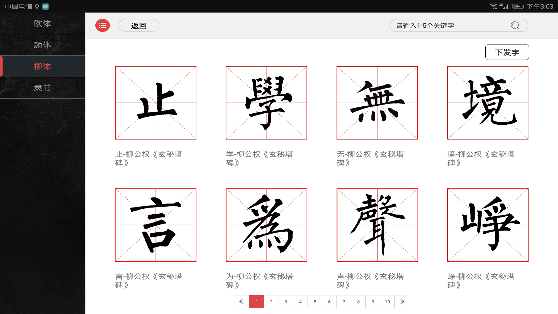Switch to the 欧体 font style
The image size is (558, 314).
(x=42, y=24)
